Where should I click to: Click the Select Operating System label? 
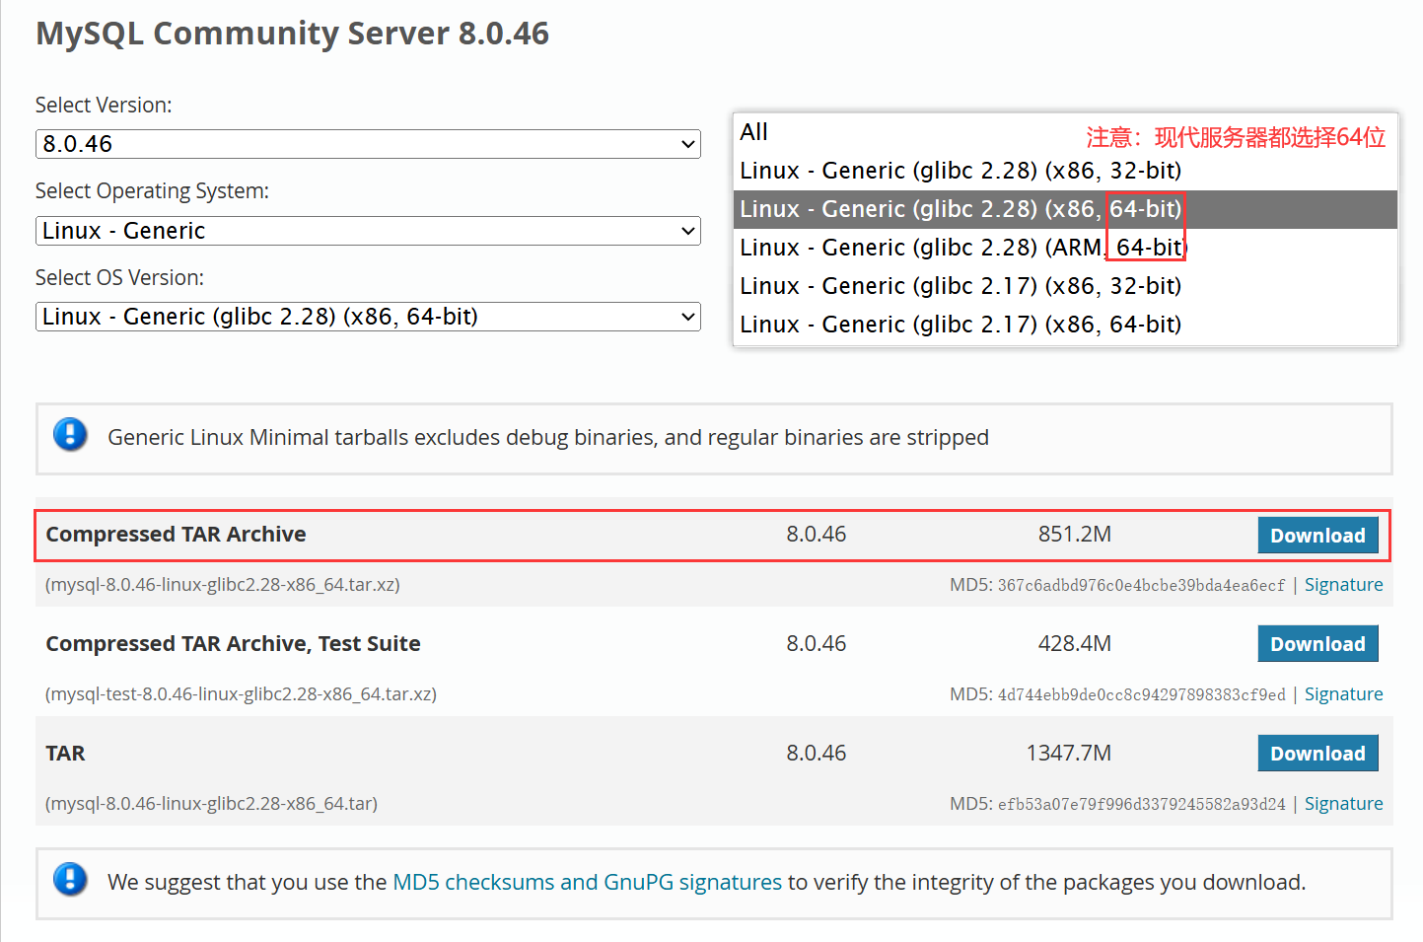pos(152,191)
